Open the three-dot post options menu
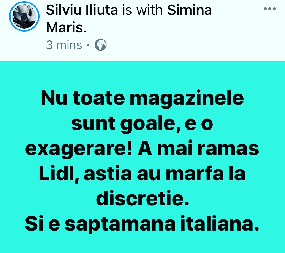 click(270, 9)
